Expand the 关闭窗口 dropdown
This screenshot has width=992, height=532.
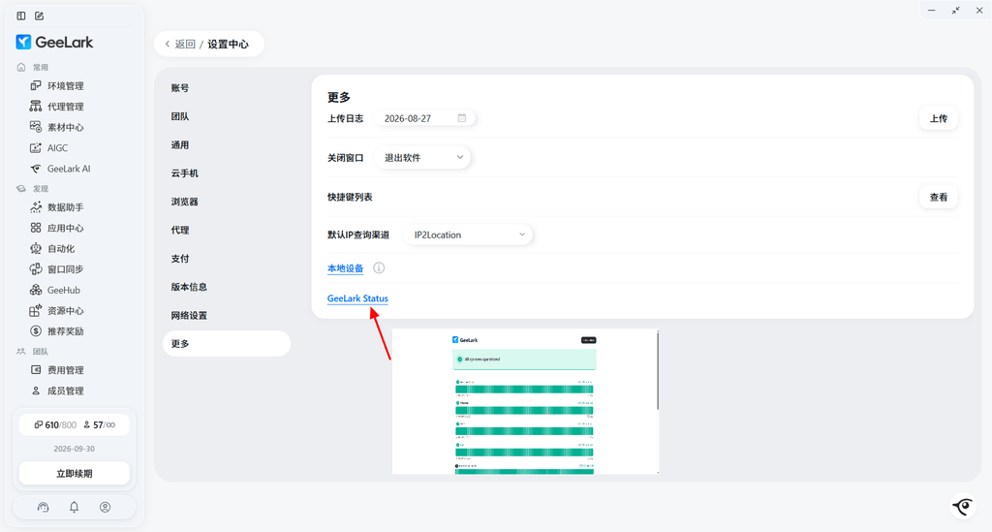tap(422, 158)
